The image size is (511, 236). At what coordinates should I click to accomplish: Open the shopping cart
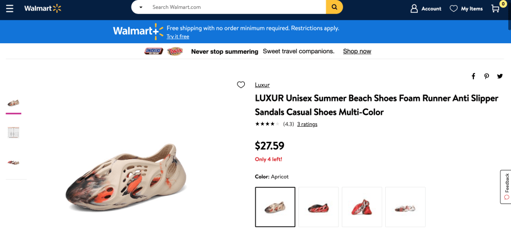[x=495, y=8]
